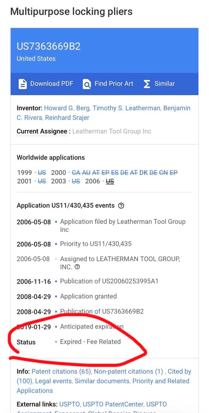Open the 1999 US application link
The image size is (209, 413).
pos(42,172)
